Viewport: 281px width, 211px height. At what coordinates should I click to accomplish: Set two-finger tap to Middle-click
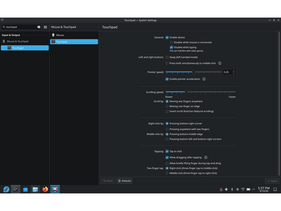(x=167, y=173)
